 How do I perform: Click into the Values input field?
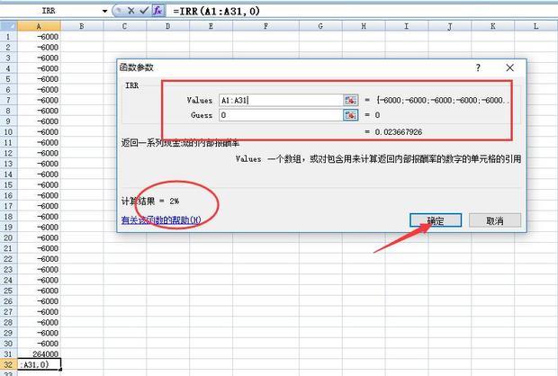[281, 101]
